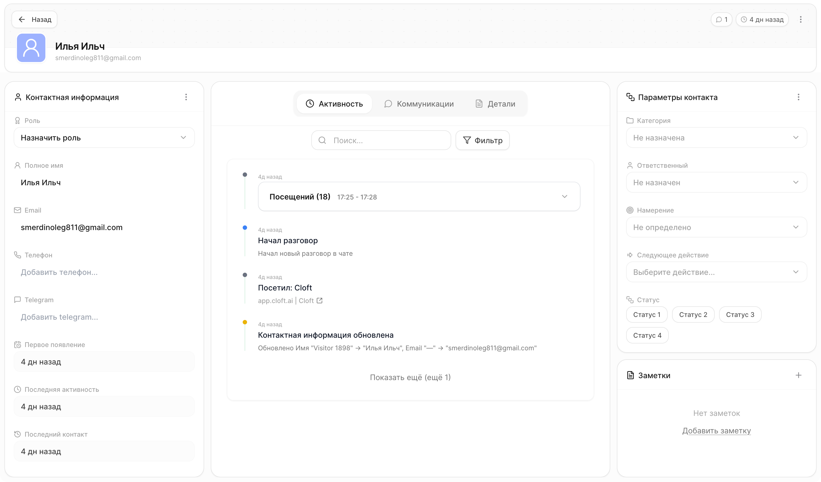
Task: Click the 'Нет заметок' text
Action: coord(716,413)
